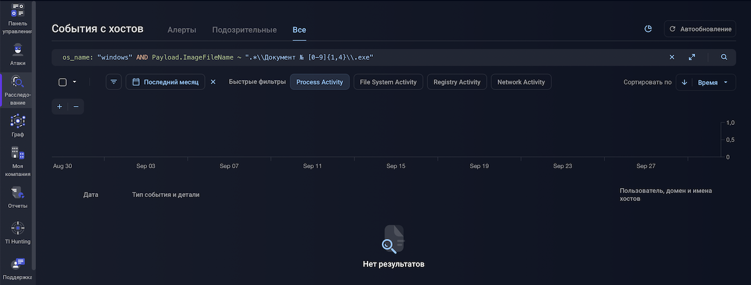Viewport: 751px width, 285px height.
Task: Switch to the Подозрительные tab
Action: coord(244,30)
